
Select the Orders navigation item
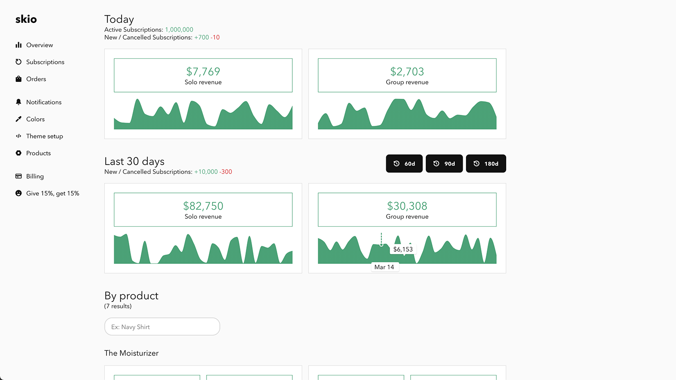36,79
